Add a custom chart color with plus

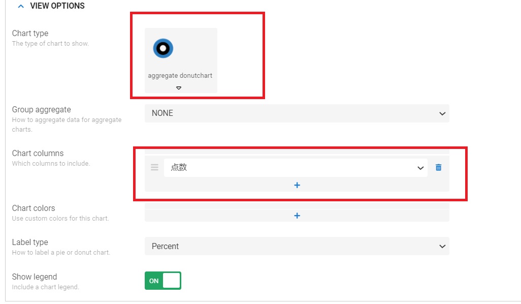point(297,216)
